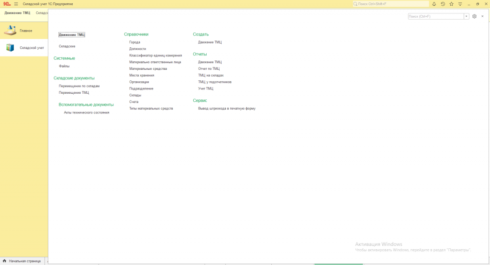Image resolution: width=490 pixels, height=265 pixels.
Task: Open the Начальная страница tab
Action: 22,261
